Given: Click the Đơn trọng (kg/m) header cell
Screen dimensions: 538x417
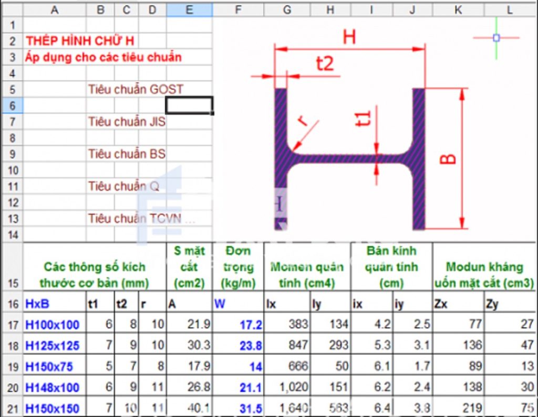Looking at the screenshot, I should click(x=238, y=266).
